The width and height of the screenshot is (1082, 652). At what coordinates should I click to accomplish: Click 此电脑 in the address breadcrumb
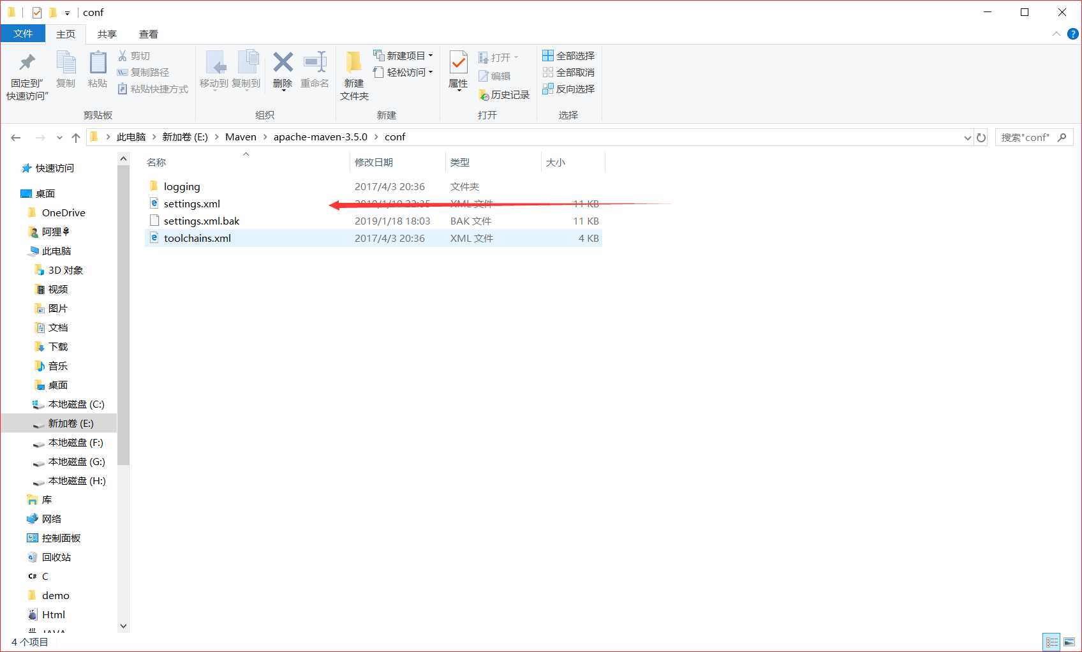pyautogui.click(x=131, y=137)
